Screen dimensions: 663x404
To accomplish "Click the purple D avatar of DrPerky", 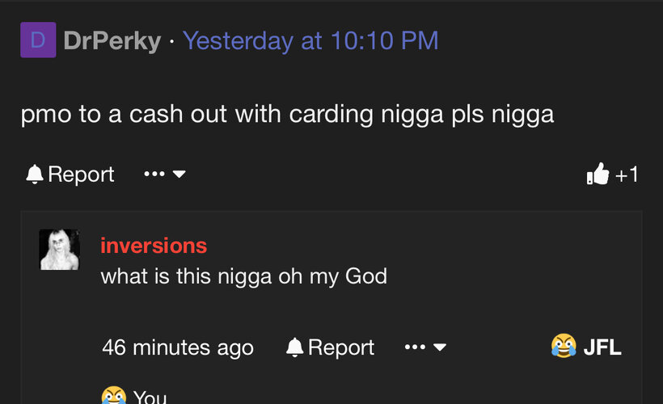I will click(38, 40).
